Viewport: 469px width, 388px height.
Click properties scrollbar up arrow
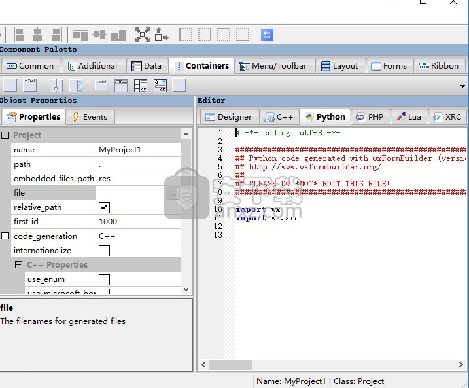(186, 134)
